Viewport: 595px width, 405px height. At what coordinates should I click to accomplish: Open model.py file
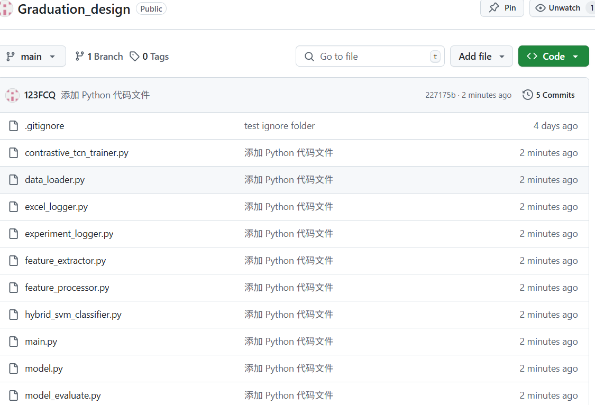point(44,368)
